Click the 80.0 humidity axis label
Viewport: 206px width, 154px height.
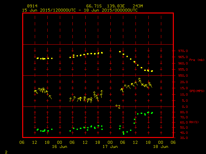[x=184, y=112]
